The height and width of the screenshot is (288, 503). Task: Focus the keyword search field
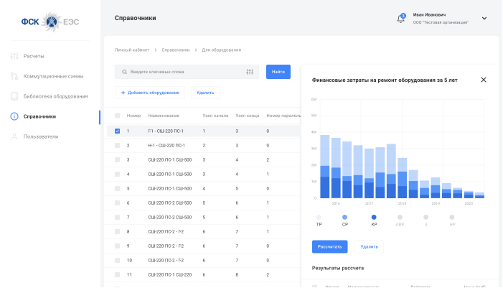pos(187,72)
